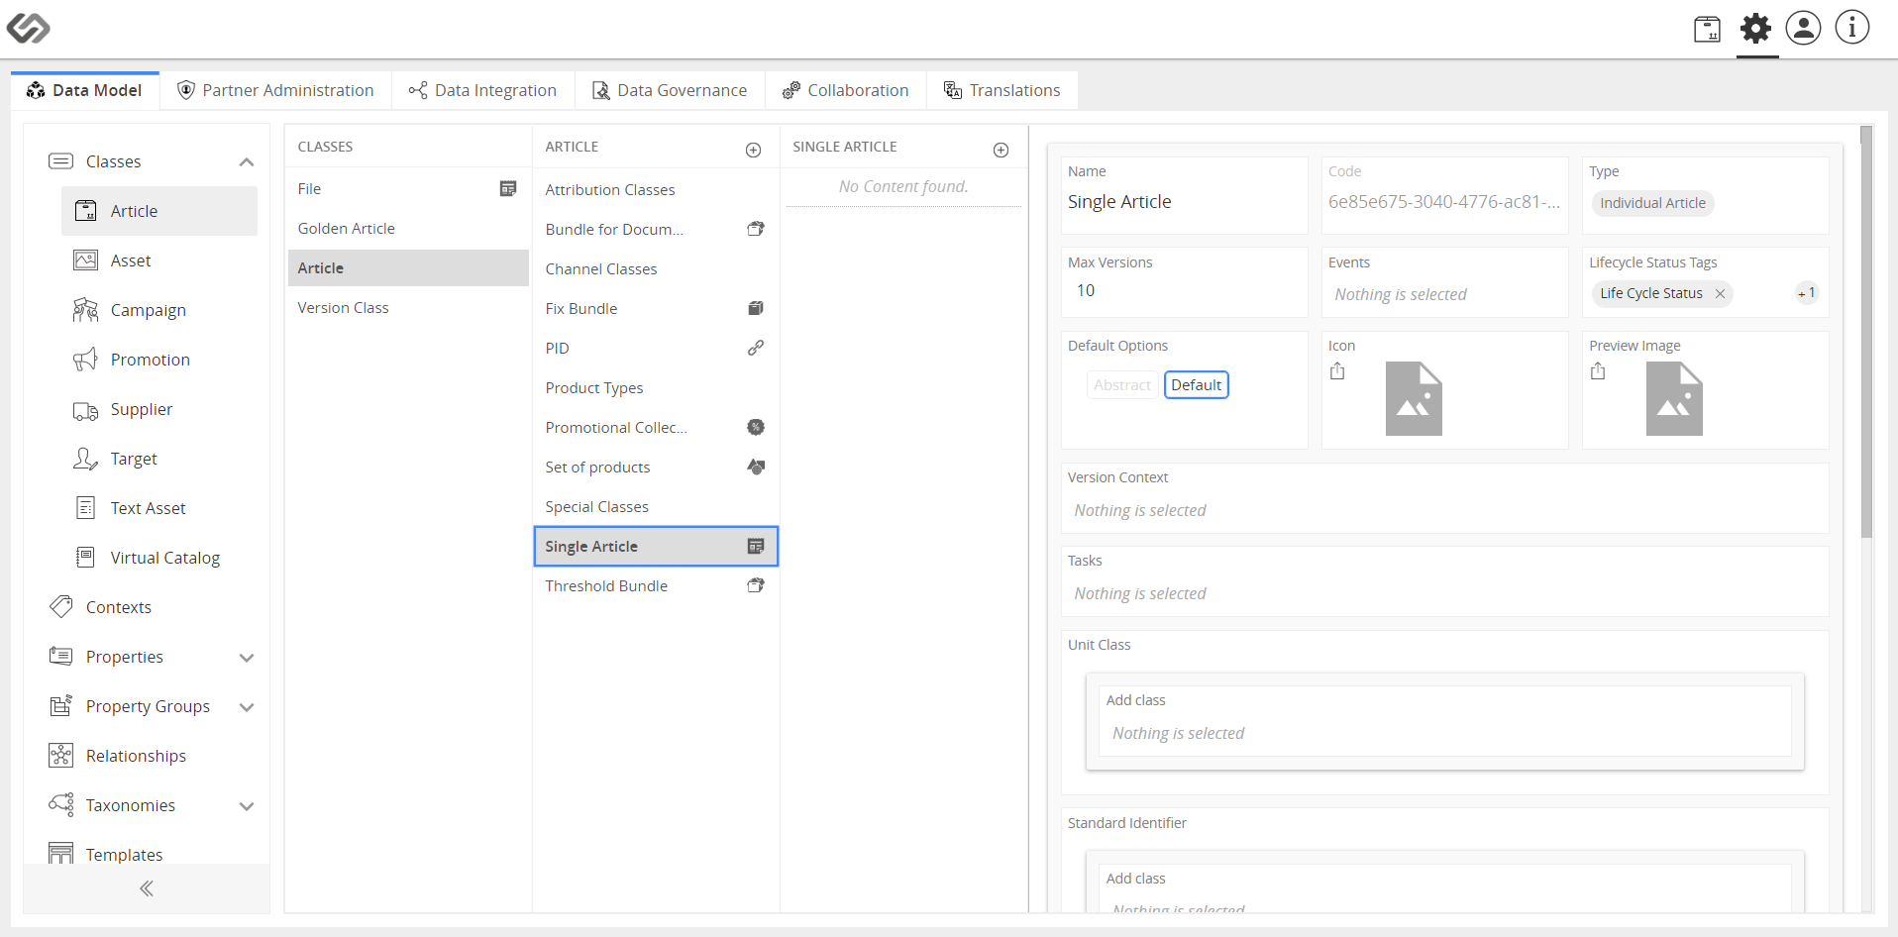Expand the Property Groups section
This screenshot has height=937, width=1898.
(x=247, y=707)
